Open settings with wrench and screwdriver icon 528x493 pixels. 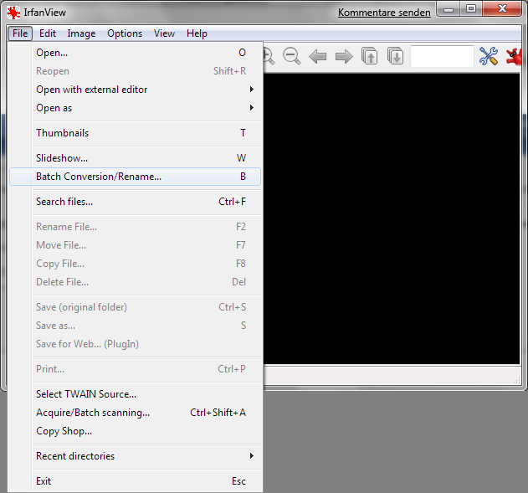(489, 56)
